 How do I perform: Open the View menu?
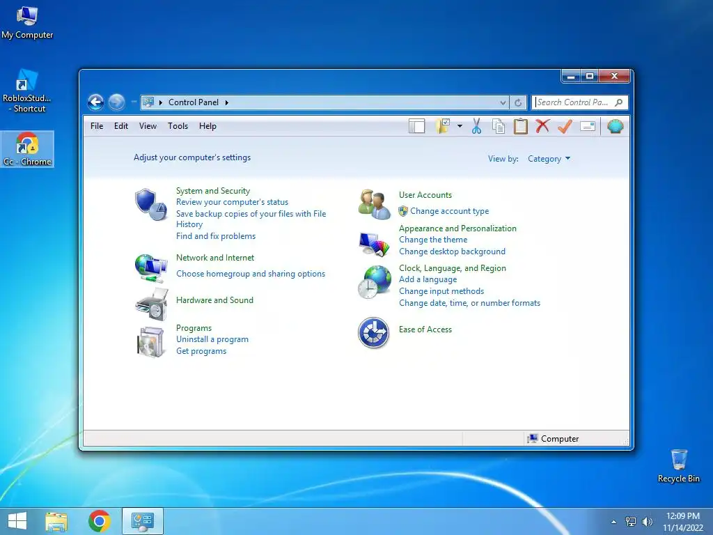point(148,126)
